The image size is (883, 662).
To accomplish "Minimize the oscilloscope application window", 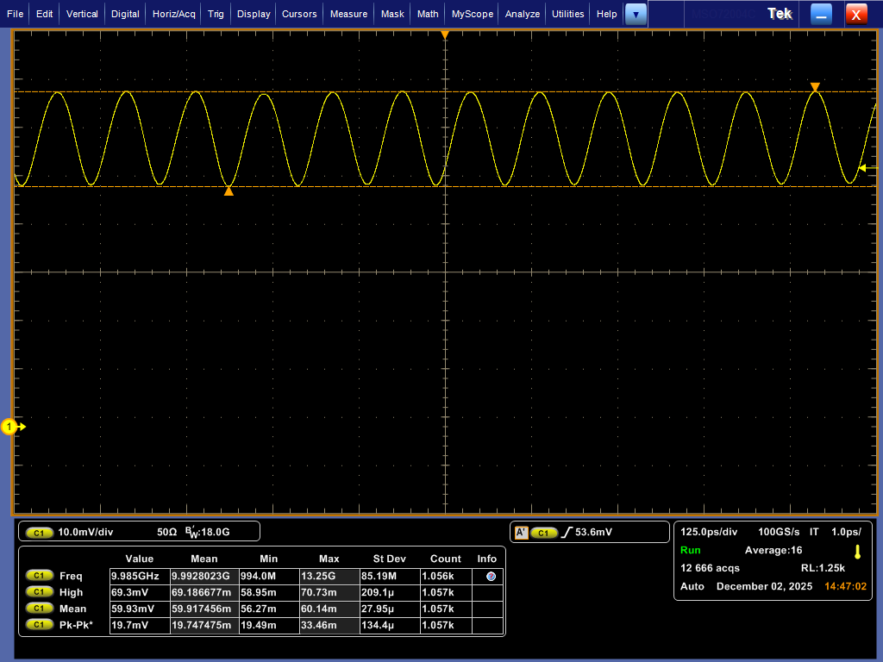I will point(821,14).
